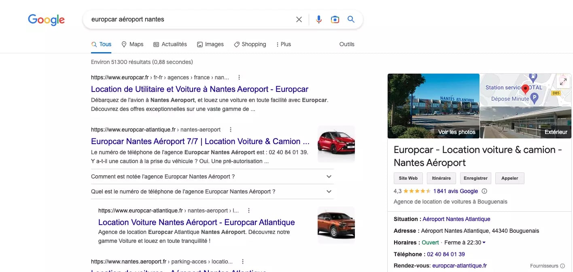Viewport: 573px width, 272px height.
Task: Open the Shopping results tab
Action: [250, 44]
